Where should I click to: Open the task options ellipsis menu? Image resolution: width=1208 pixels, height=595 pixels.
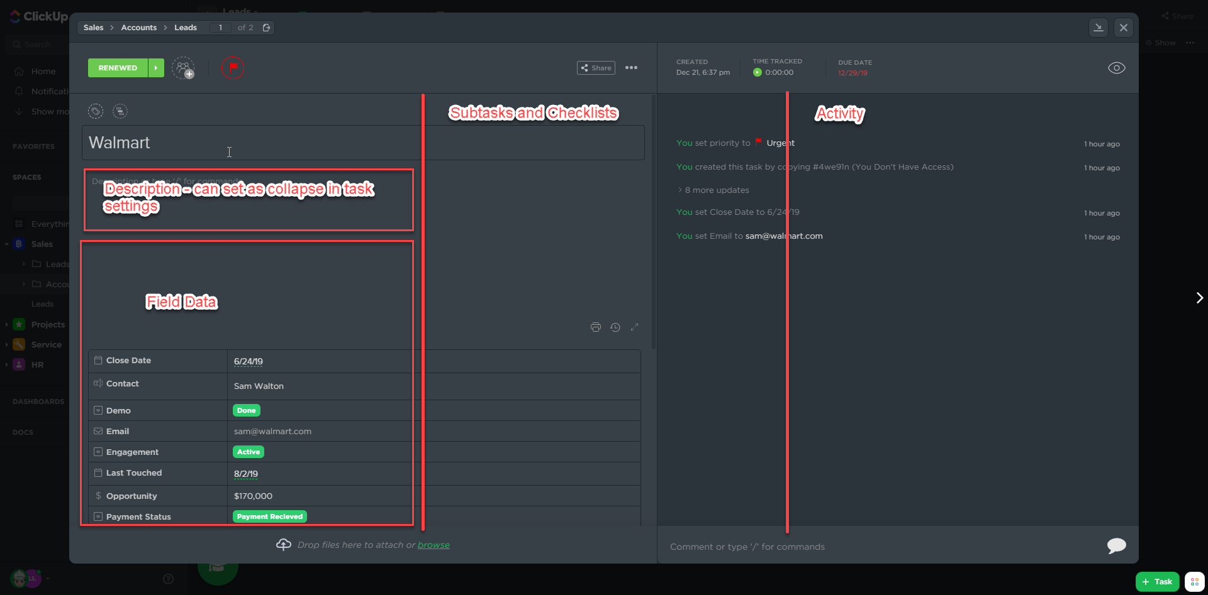tap(631, 68)
